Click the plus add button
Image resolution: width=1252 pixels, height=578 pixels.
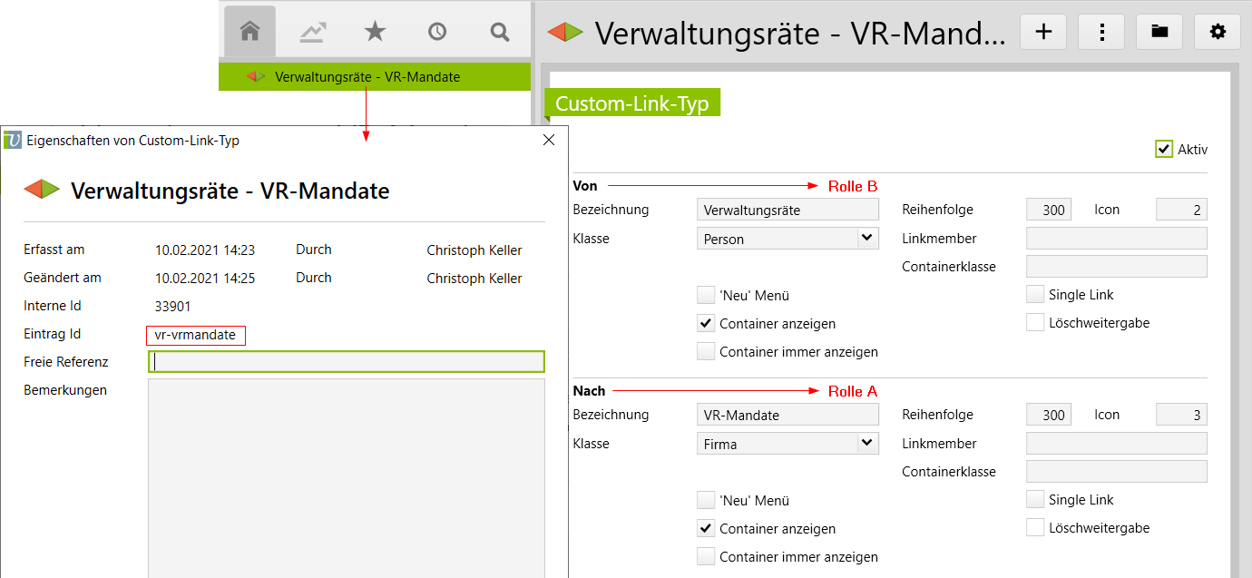pos(1043,32)
